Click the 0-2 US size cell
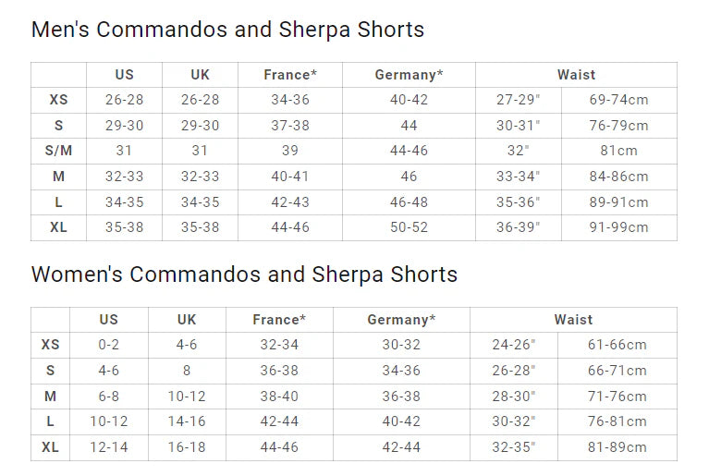This screenshot has height=476, width=709. tap(108, 345)
